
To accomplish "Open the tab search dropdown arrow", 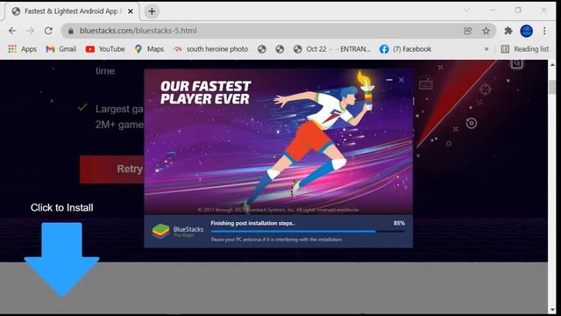I will tap(466, 10).
